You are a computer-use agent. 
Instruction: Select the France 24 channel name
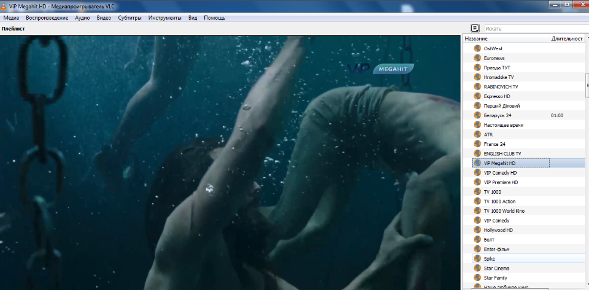click(x=494, y=144)
